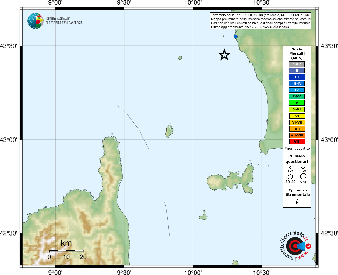Click the bare IV light blue swatch

click(297, 90)
